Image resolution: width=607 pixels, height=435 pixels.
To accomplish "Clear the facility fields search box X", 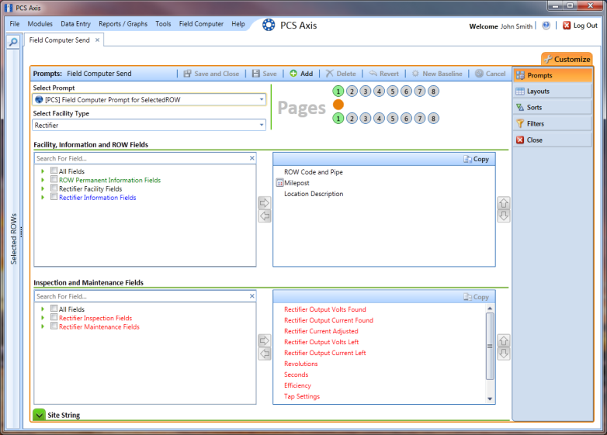I will tap(252, 158).
